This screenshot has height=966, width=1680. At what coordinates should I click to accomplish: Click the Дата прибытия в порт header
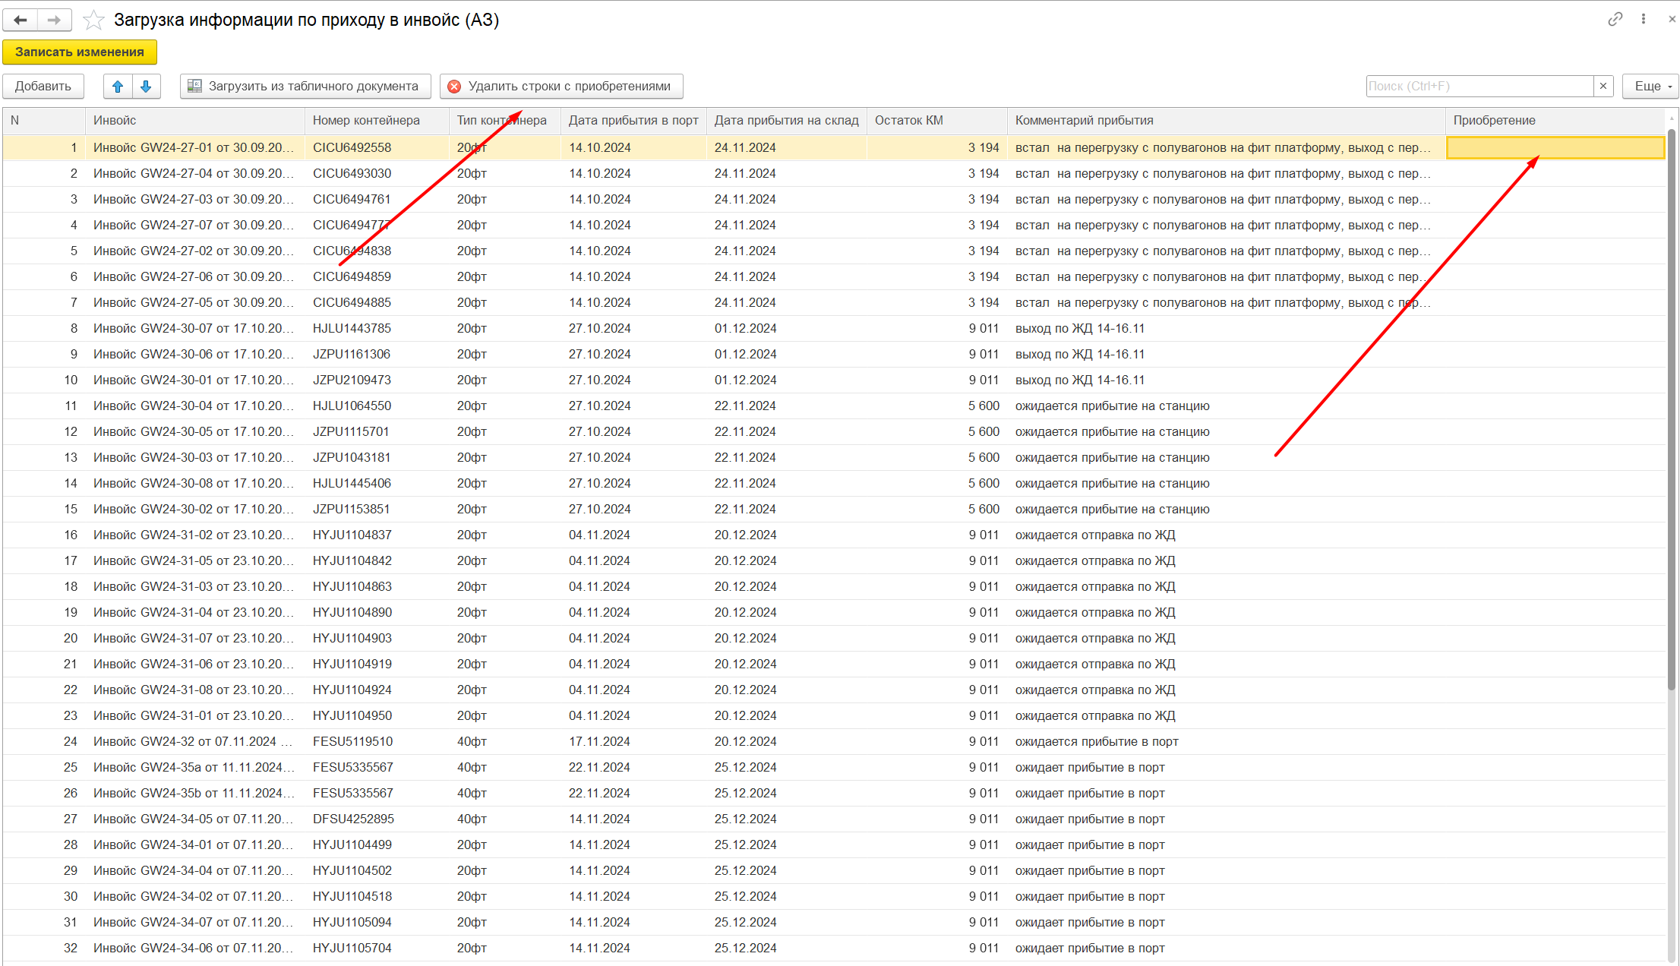tap(633, 121)
